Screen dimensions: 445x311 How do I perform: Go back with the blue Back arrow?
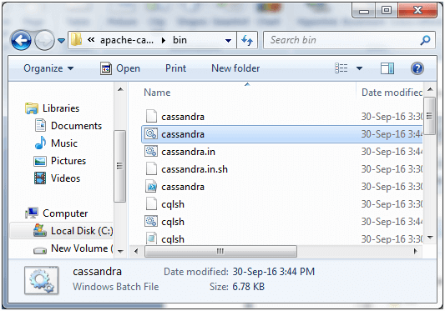coord(21,40)
